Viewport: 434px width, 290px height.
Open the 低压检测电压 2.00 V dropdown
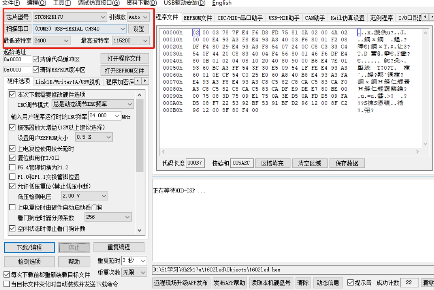[84, 196]
